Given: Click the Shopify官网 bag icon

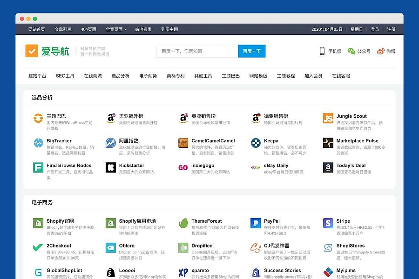Looking at the screenshot, I should coord(38,223).
